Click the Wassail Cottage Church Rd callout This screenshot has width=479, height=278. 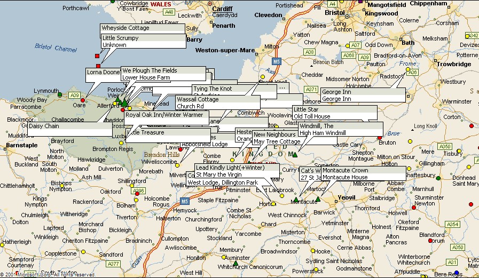218,102
